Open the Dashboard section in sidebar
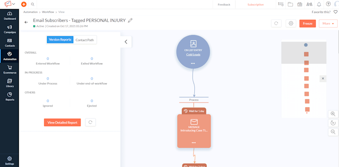Screen dimensions: 339x167 pos(10,16)
